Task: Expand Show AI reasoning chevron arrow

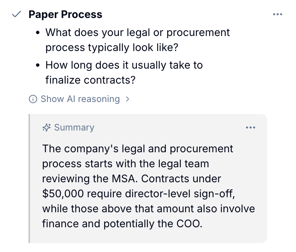Action: [x=128, y=99]
